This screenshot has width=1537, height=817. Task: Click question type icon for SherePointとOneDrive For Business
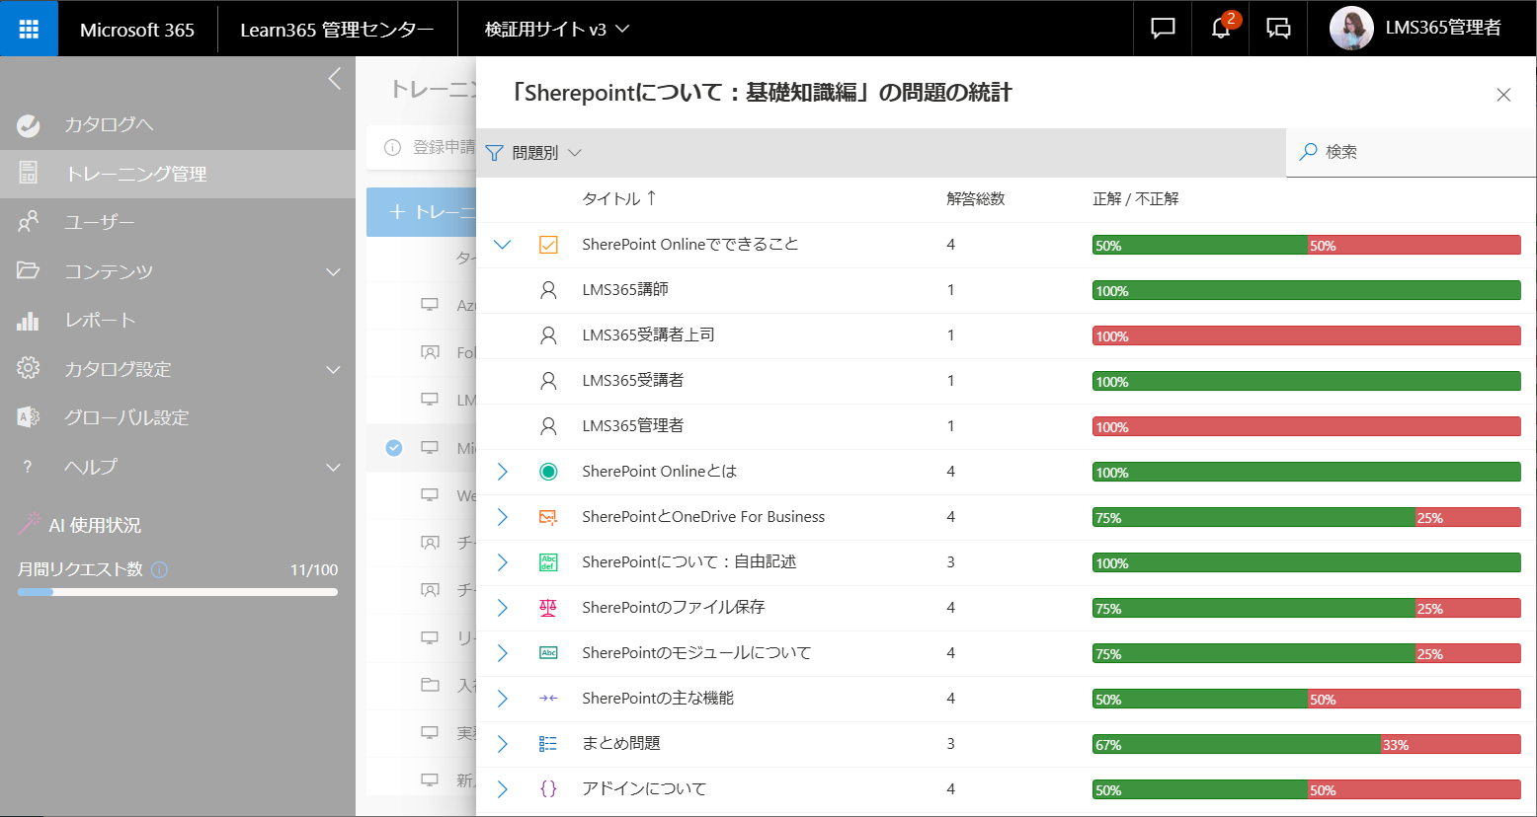(548, 517)
